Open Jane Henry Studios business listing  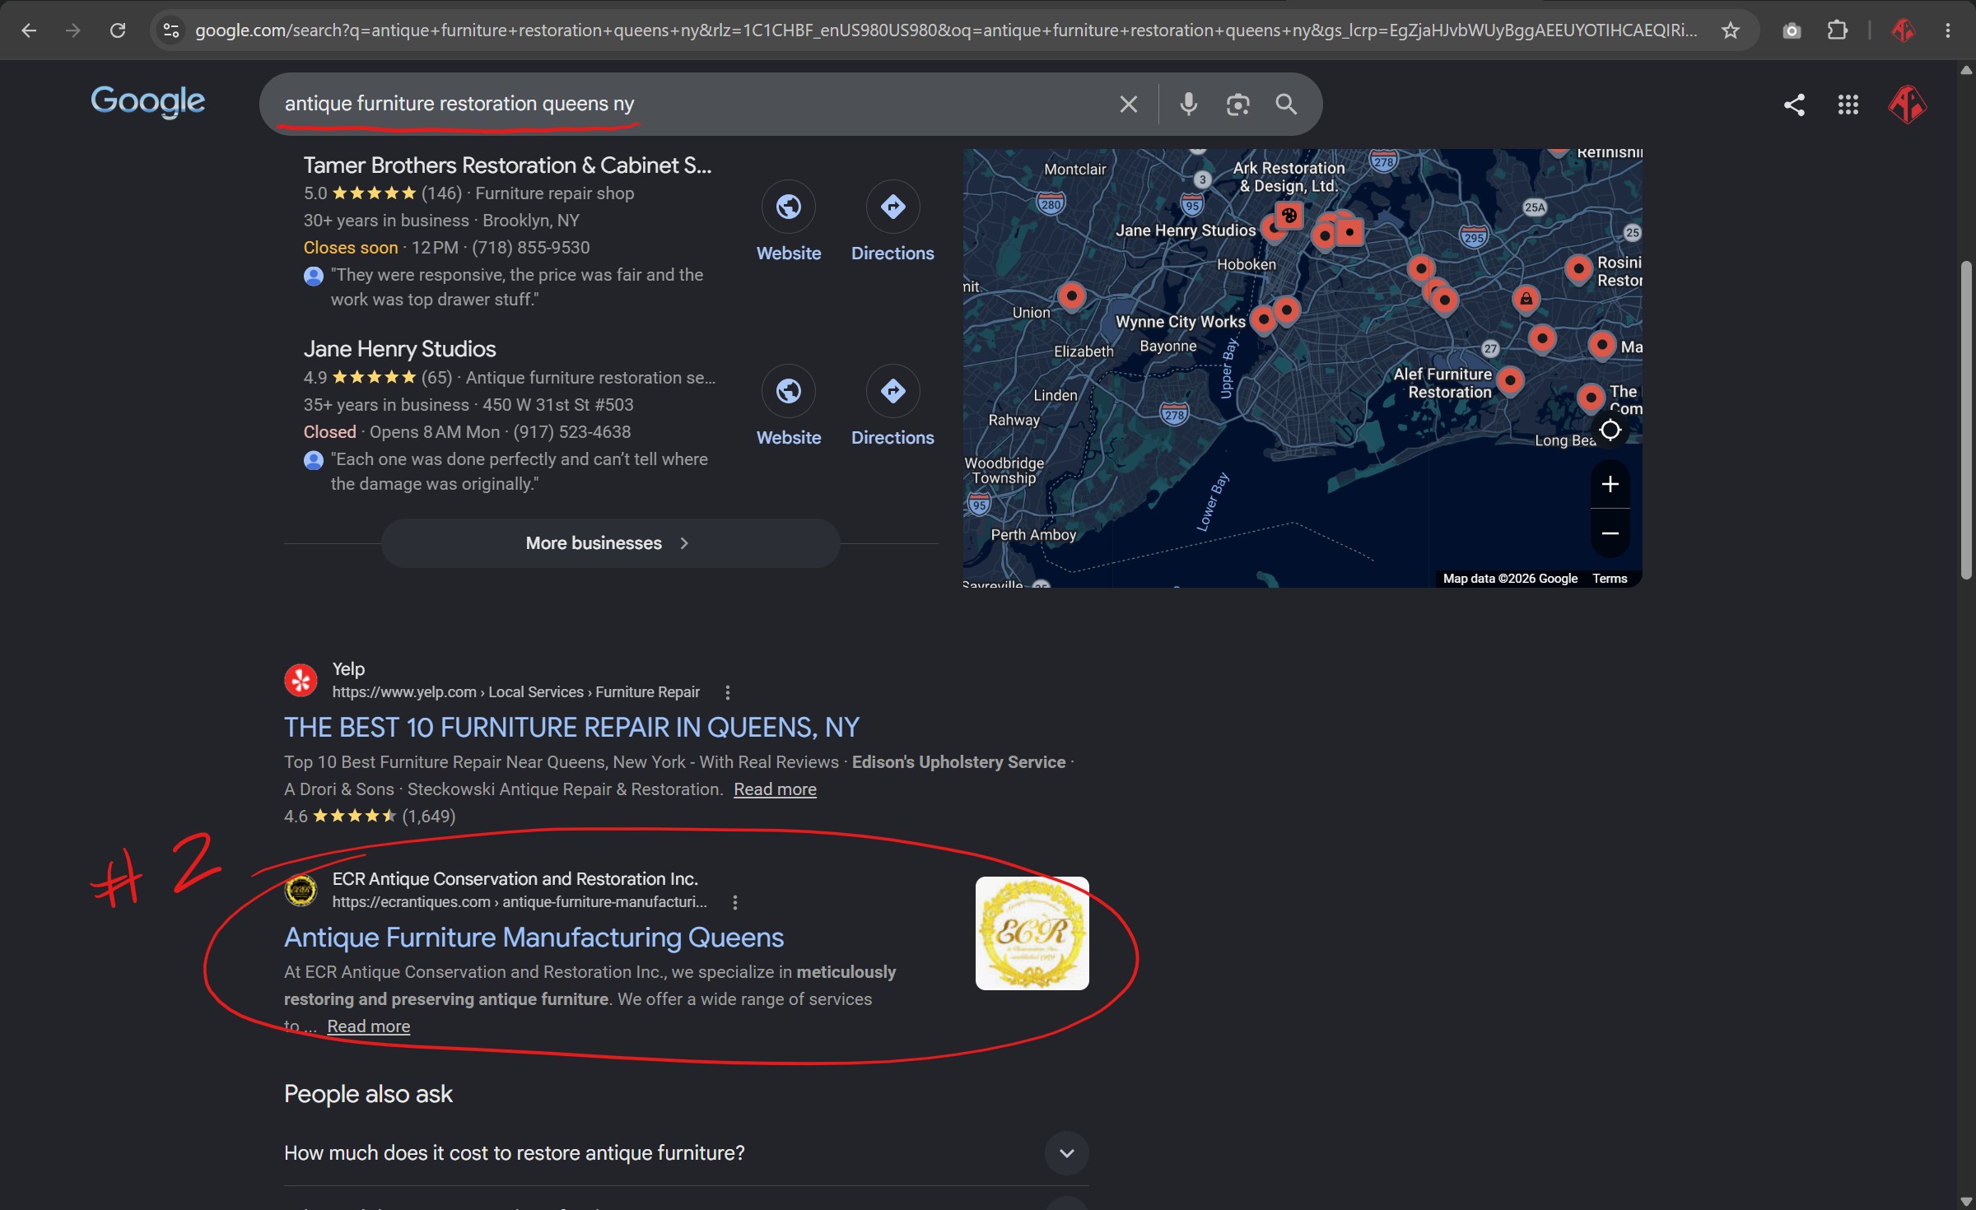(x=399, y=350)
